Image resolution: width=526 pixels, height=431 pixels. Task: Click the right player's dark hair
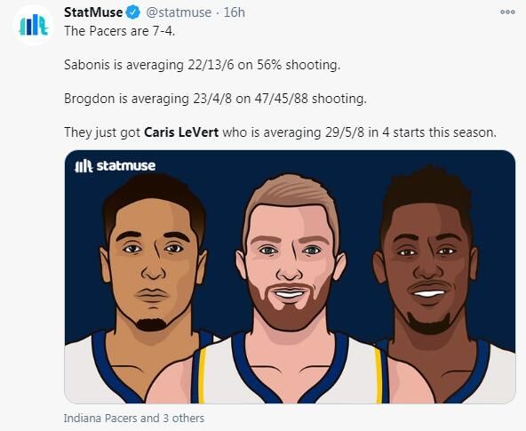click(426, 191)
